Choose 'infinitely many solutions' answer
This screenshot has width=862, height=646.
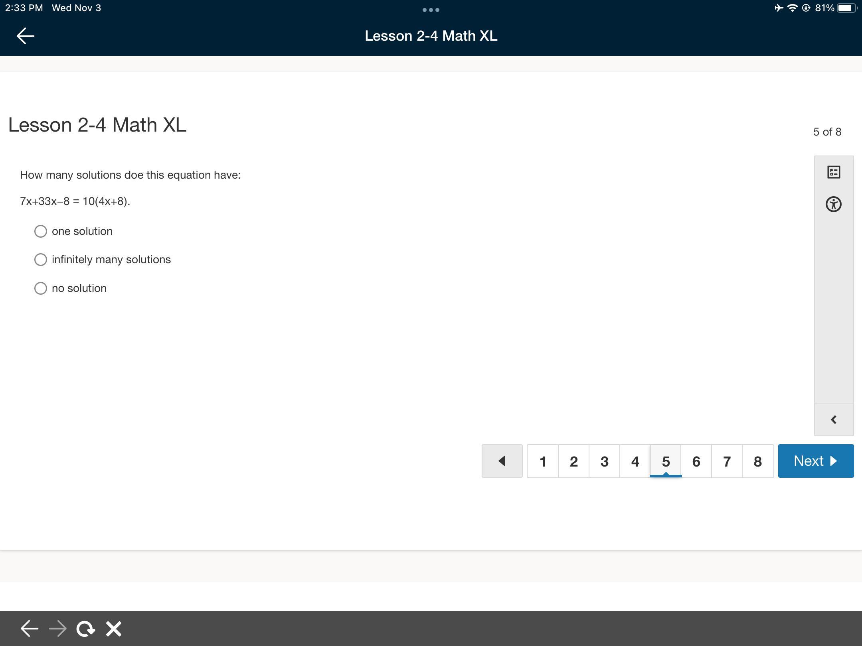coord(41,260)
